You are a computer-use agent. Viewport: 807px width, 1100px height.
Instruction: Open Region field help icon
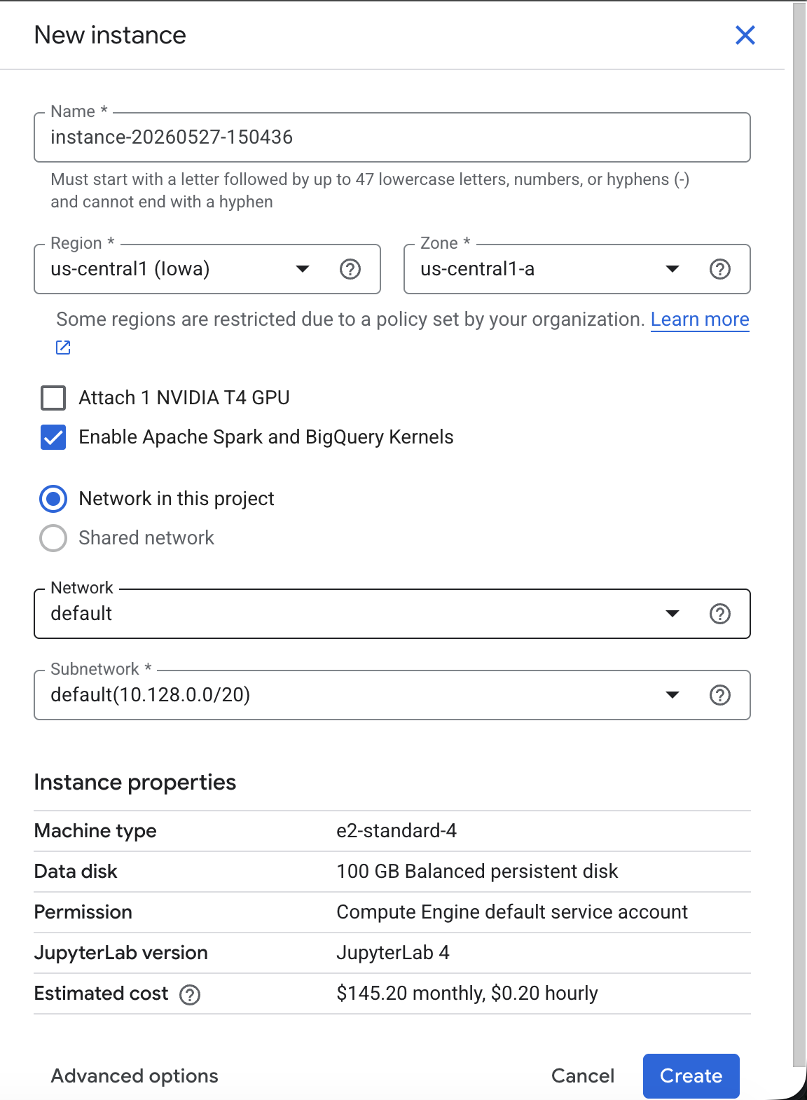[350, 269]
